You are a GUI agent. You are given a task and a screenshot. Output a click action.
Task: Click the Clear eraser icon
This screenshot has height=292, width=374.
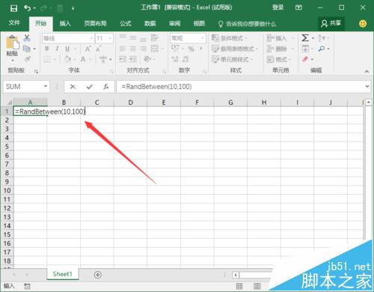click(305, 59)
